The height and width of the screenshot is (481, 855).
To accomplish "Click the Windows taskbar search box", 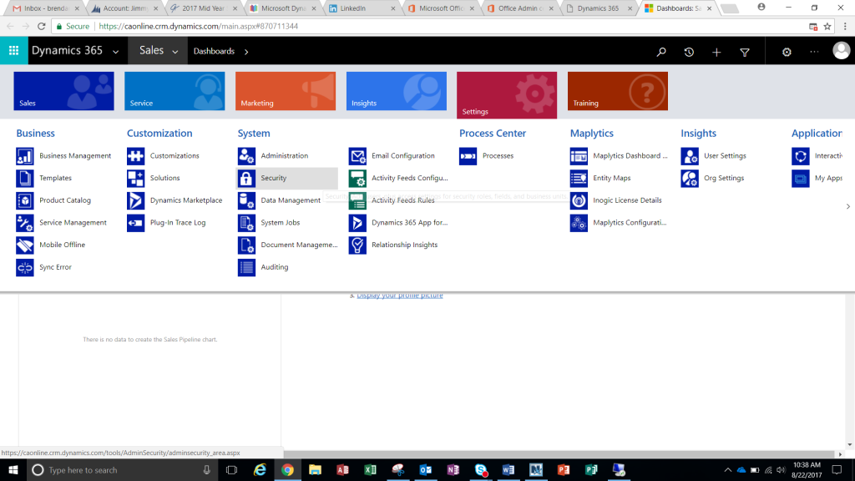I will (121, 470).
